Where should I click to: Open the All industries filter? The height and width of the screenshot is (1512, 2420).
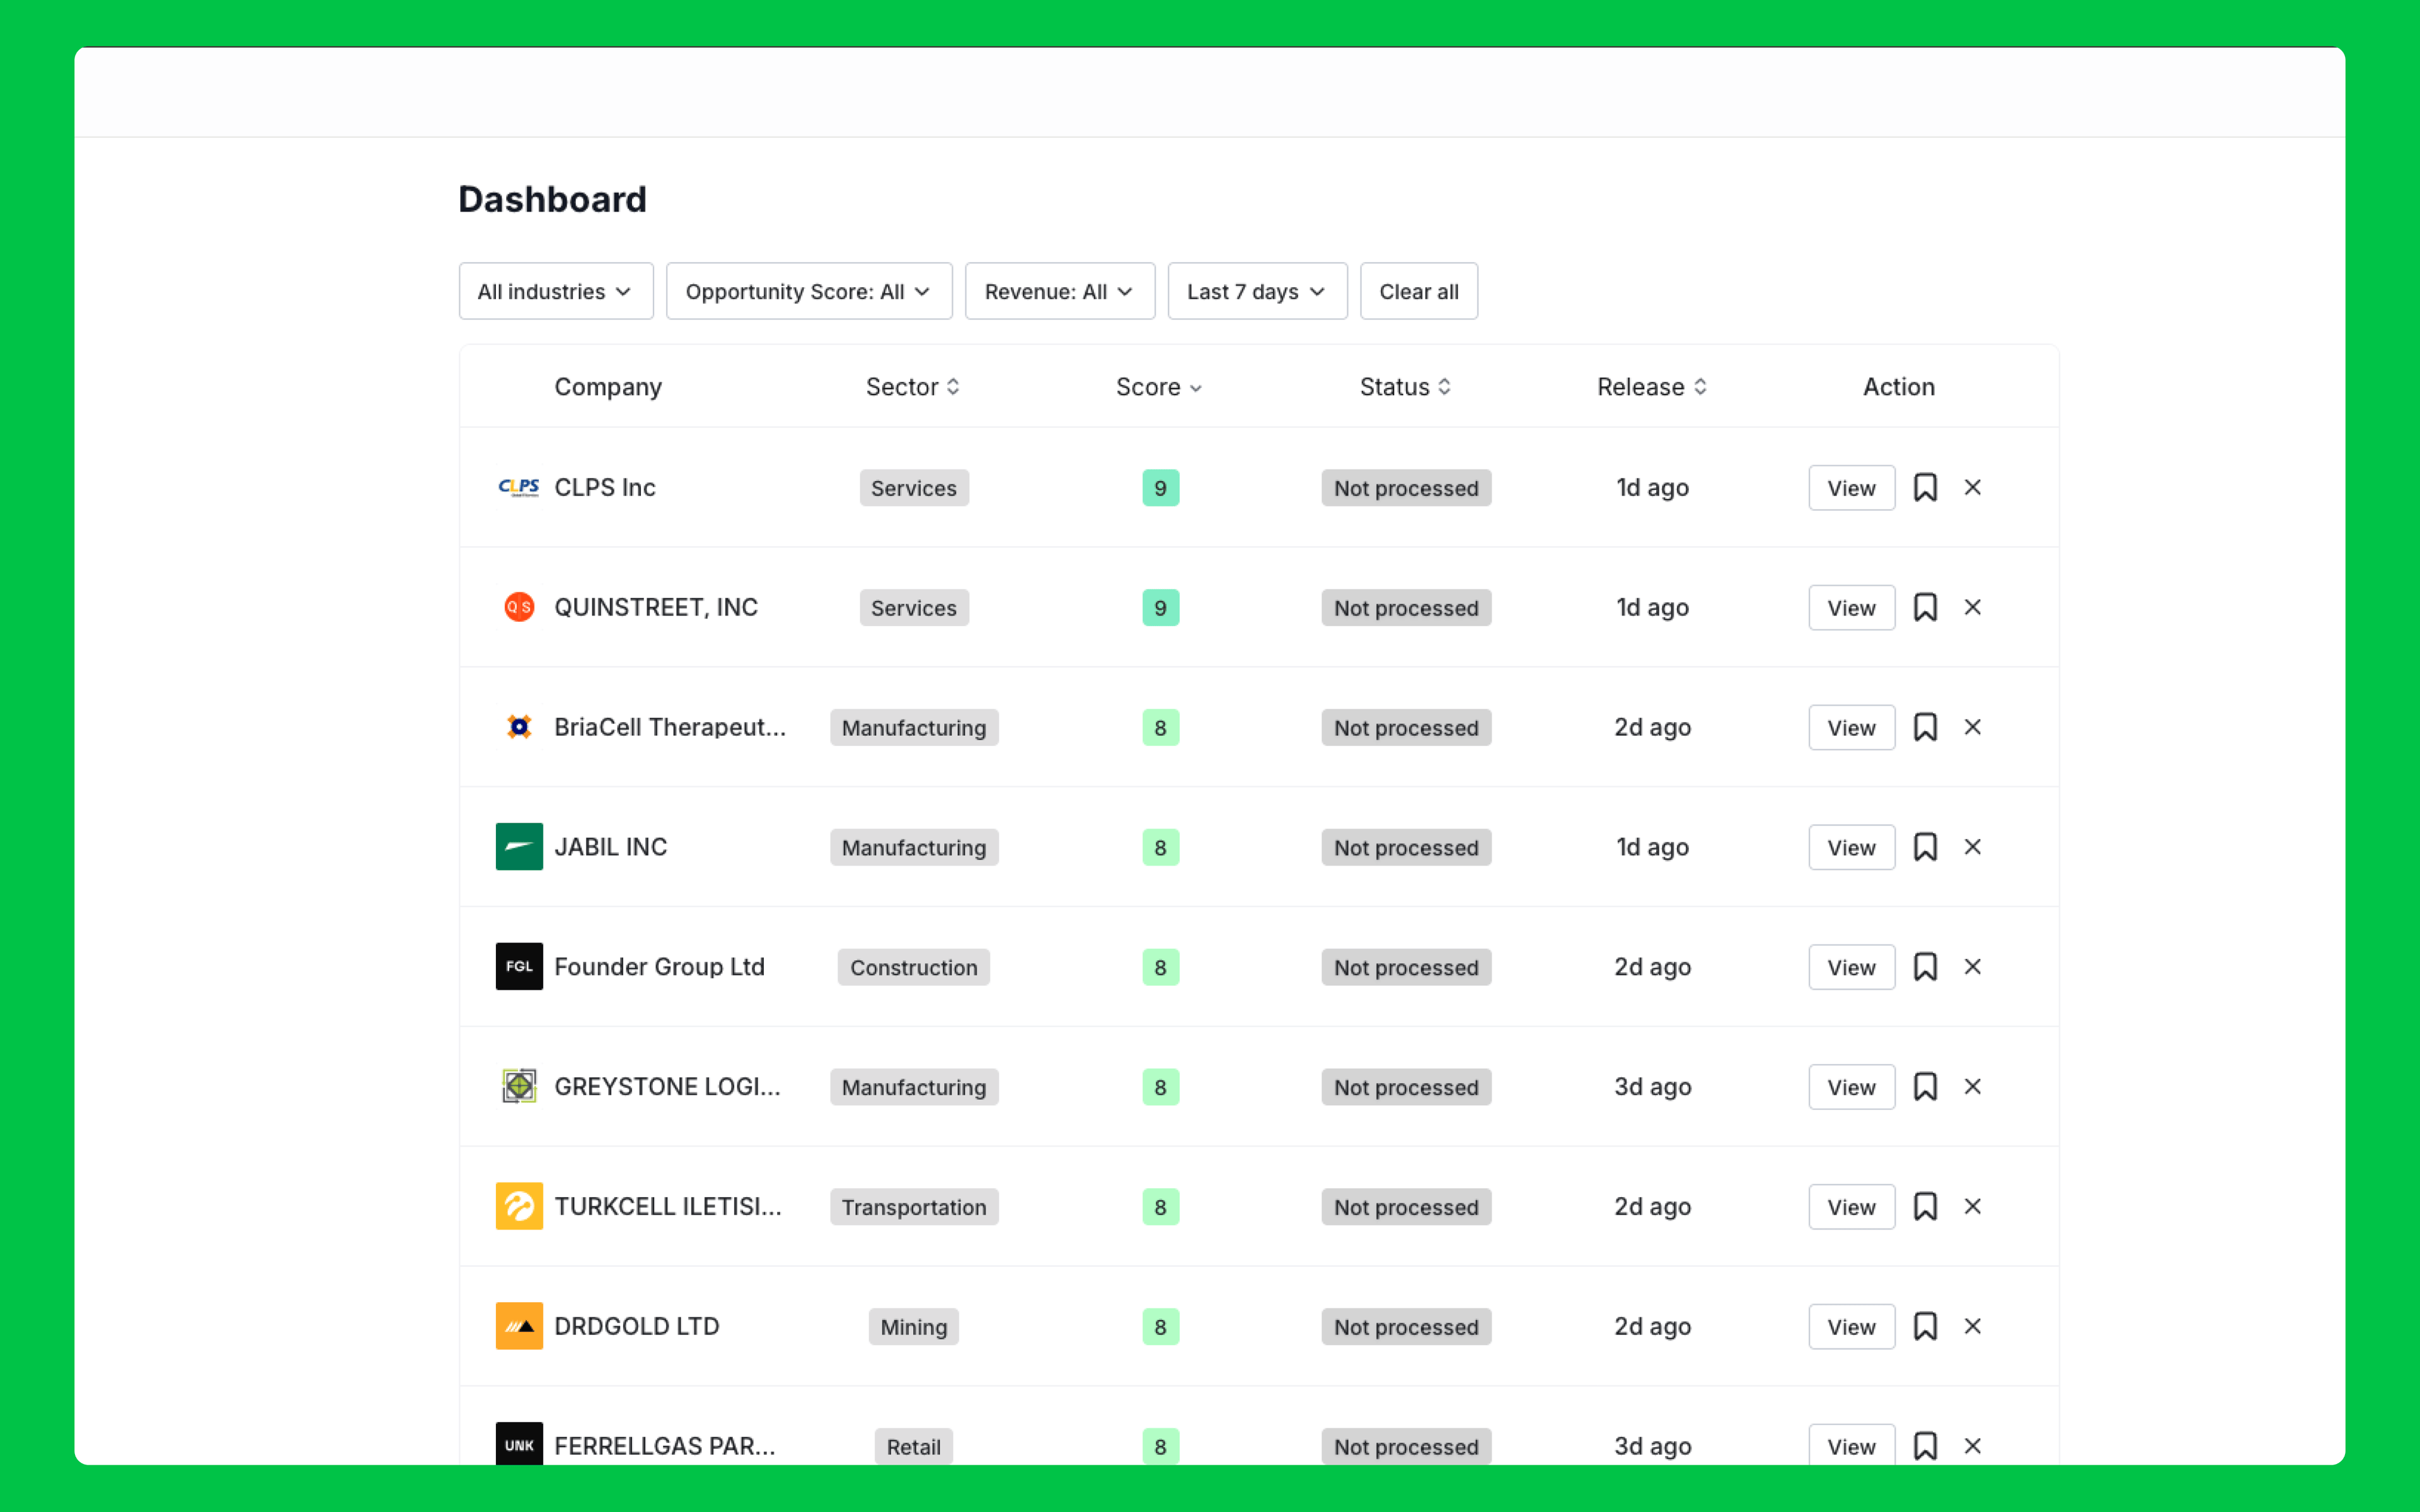(556, 291)
